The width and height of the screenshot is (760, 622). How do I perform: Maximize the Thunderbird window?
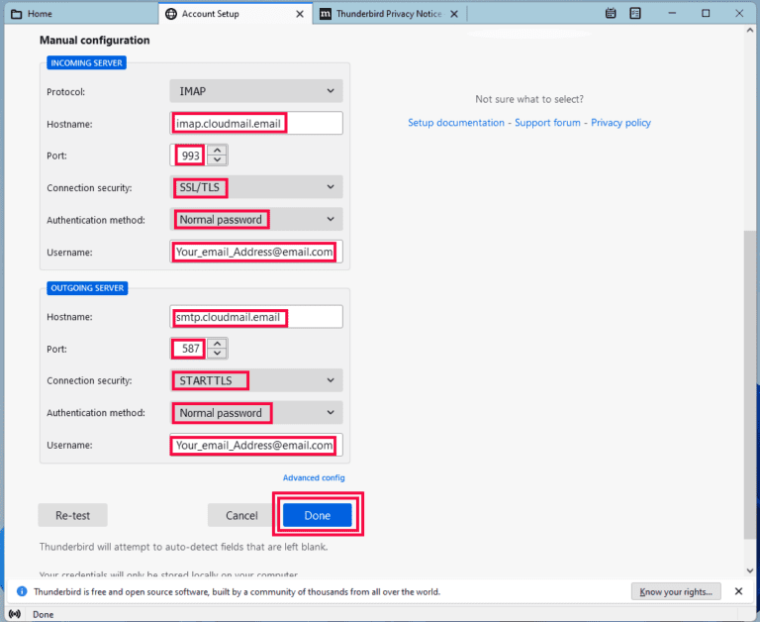pos(706,14)
